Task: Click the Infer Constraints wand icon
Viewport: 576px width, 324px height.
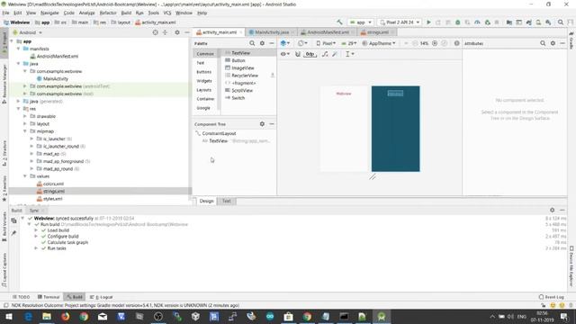Action: coord(335,54)
